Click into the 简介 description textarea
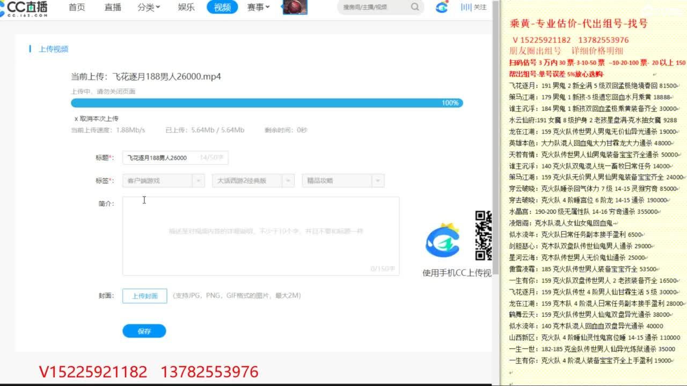The width and height of the screenshot is (687, 386). (261, 236)
